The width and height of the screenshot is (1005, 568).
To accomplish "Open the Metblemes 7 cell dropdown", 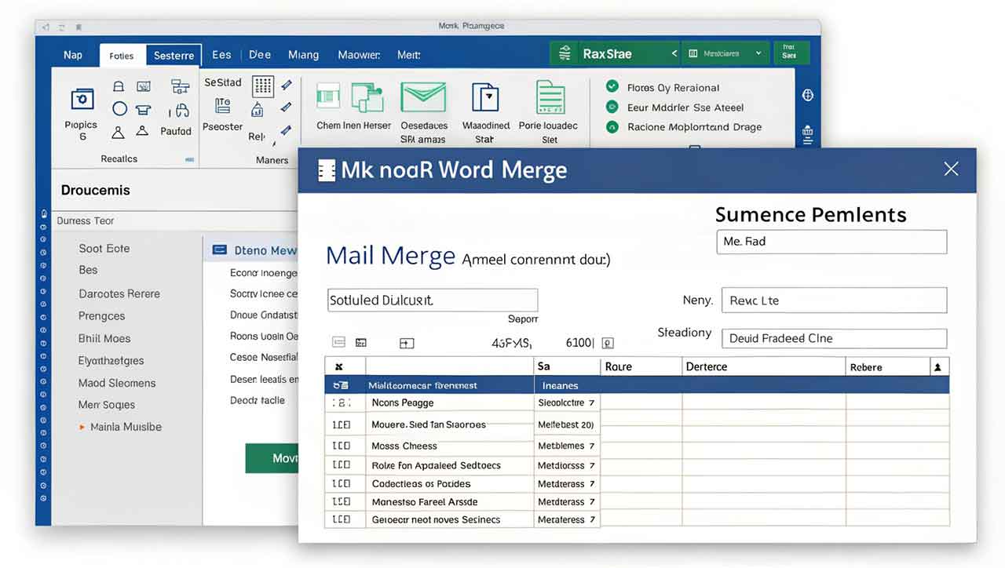I will coord(591,446).
